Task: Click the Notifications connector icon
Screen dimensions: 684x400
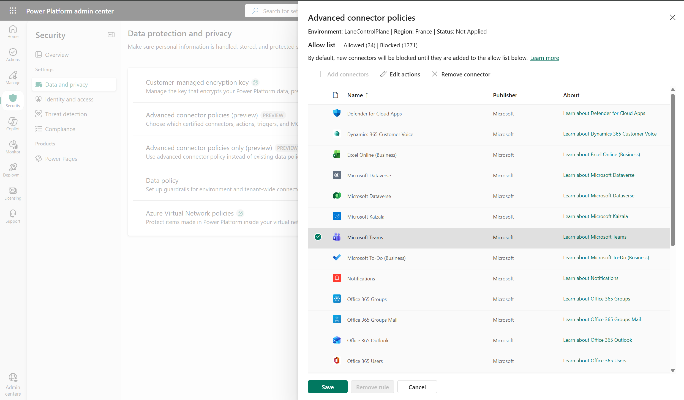Action: (x=337, y=278)
